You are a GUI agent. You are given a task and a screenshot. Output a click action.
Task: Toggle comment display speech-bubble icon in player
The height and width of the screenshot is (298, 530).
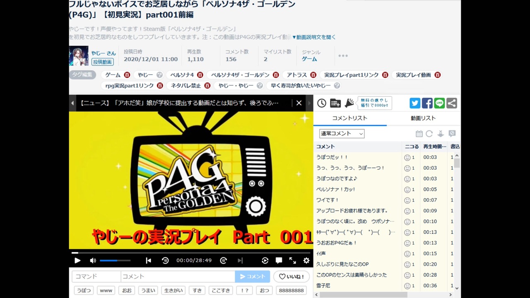tap(279, 260)
